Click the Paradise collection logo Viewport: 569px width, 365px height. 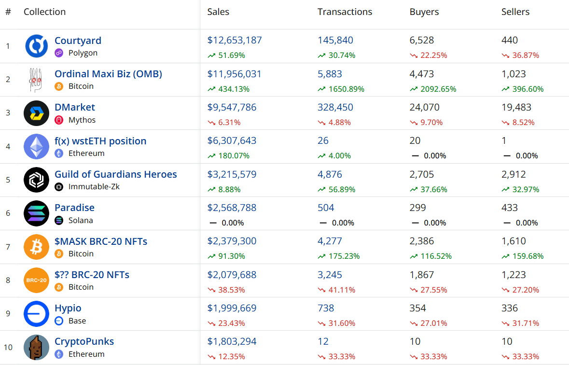[36, 213]
